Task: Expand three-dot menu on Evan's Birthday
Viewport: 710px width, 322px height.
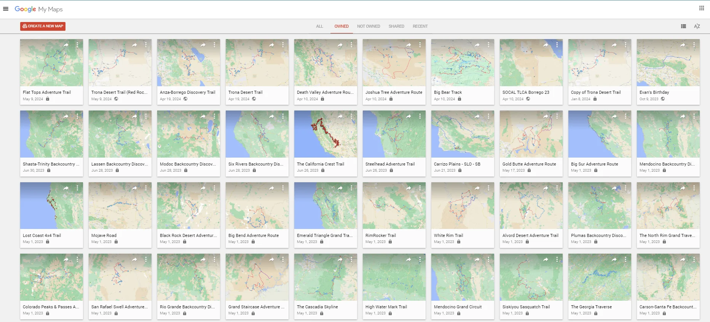Action: (694, 45)
